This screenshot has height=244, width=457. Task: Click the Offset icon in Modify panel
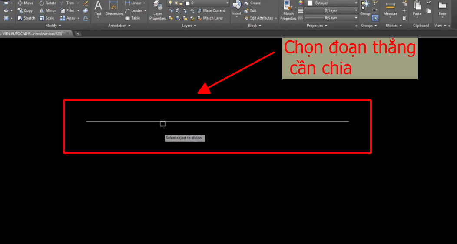[86, 18]
